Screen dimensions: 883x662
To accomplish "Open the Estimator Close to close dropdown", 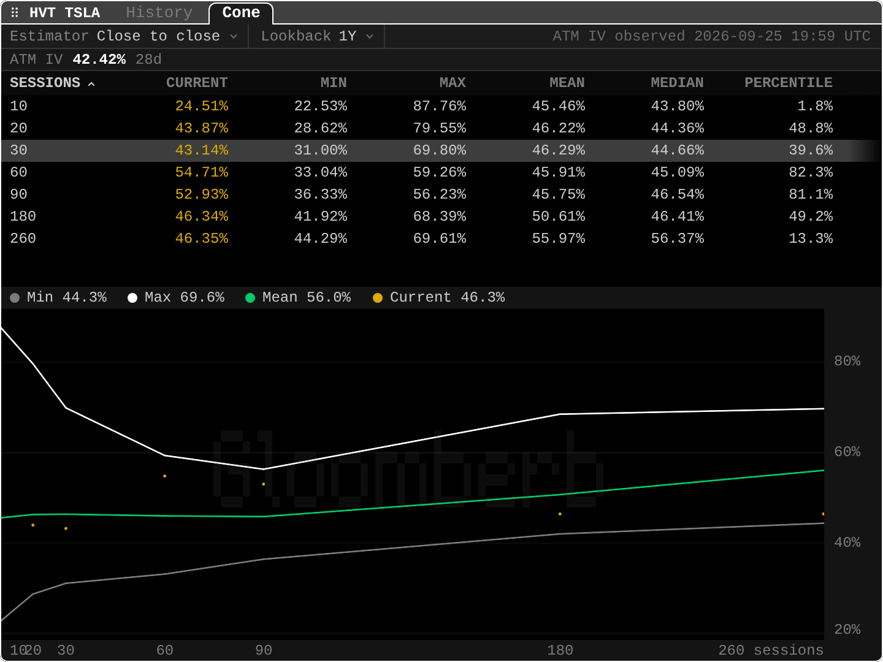I will point(124,36).
